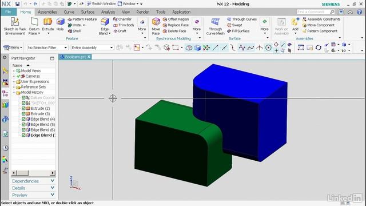Screen dimensions: 366x206
Task: Choose the Chamfer command
Action: click(122, 19)
